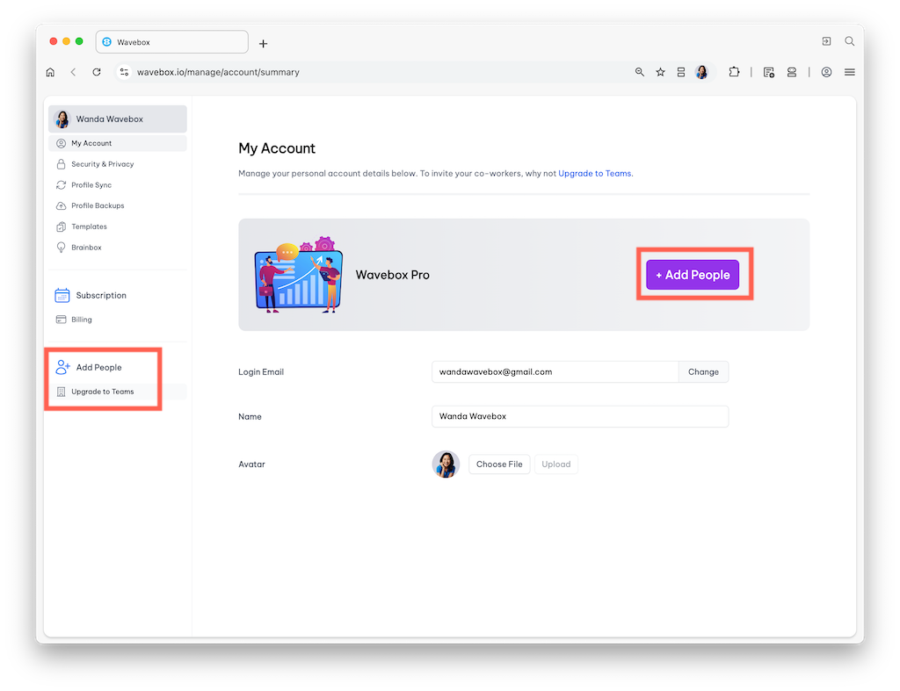Open the extensions puzzle icon

click(734, 72)
